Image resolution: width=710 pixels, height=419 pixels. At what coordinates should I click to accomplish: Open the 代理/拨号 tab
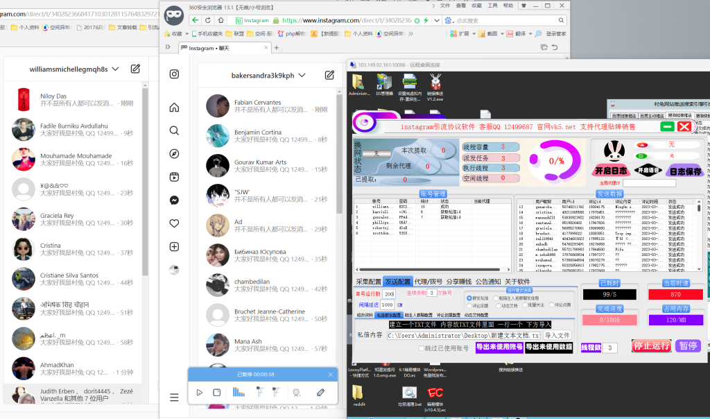coord(429,282)
